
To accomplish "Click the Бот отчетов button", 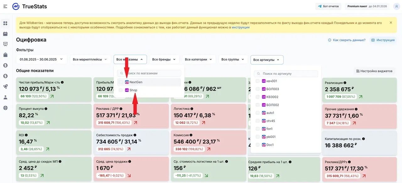I will coord(329,6).
